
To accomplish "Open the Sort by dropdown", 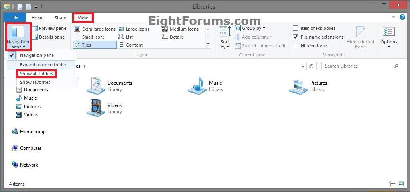I will pos(225,38).
